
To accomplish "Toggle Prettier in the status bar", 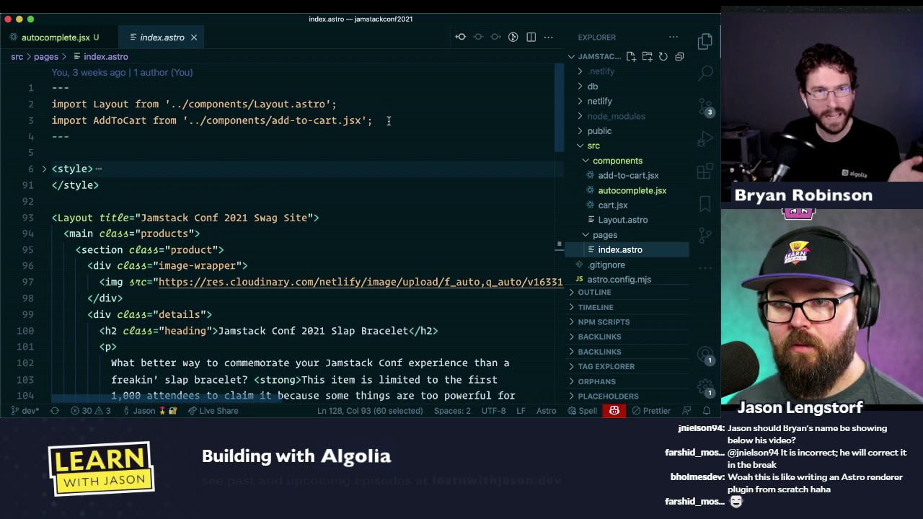I will tap(651, 411).
